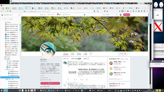Click the like heart under the first tweet
This screenshot has width=164, height=92.
tap(80, 79)
